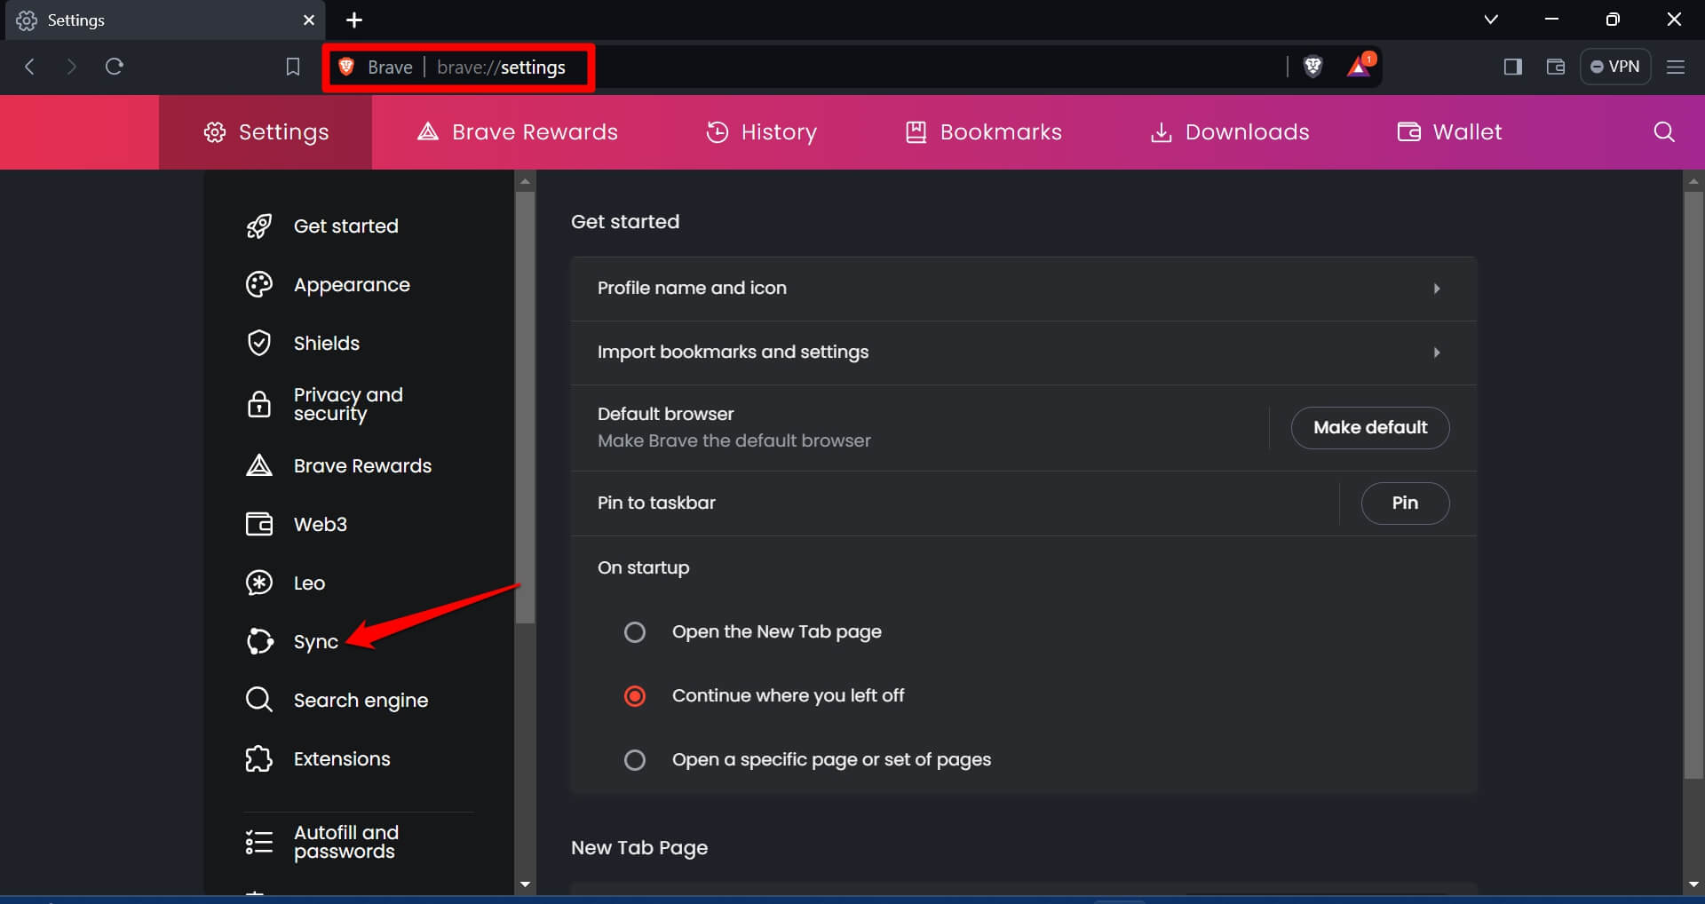Viewport: 1705px width, 904px height.
Task: Bookmark this page icon
Action: pyautogui.click(x=292, y=67)
